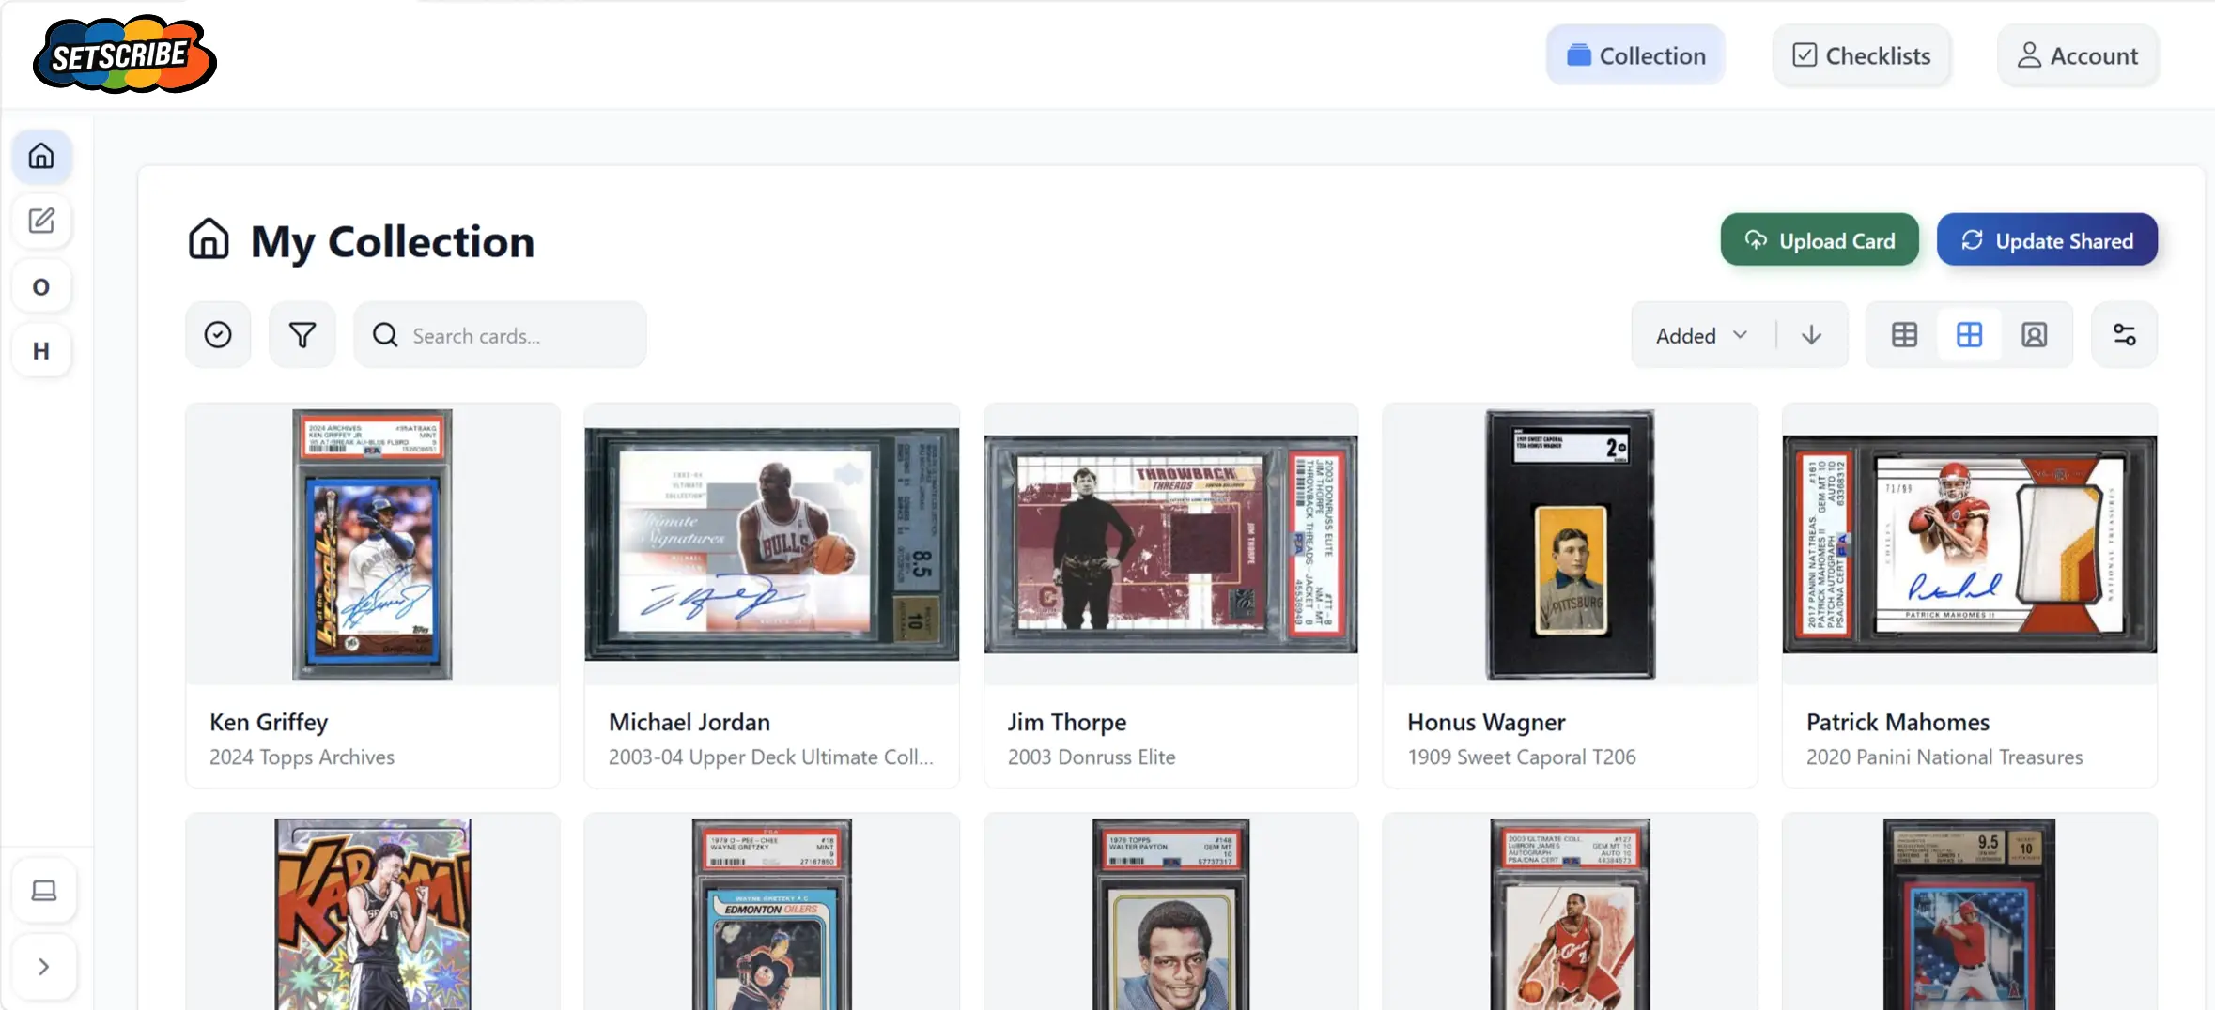Switch to grid view

click(x=1970, y=335)
